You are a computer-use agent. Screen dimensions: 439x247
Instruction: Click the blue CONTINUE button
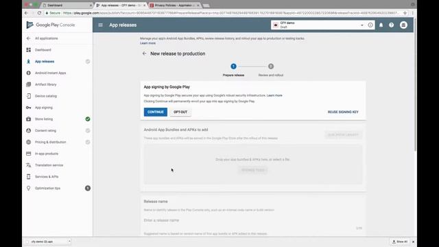(x=156, y=112)
